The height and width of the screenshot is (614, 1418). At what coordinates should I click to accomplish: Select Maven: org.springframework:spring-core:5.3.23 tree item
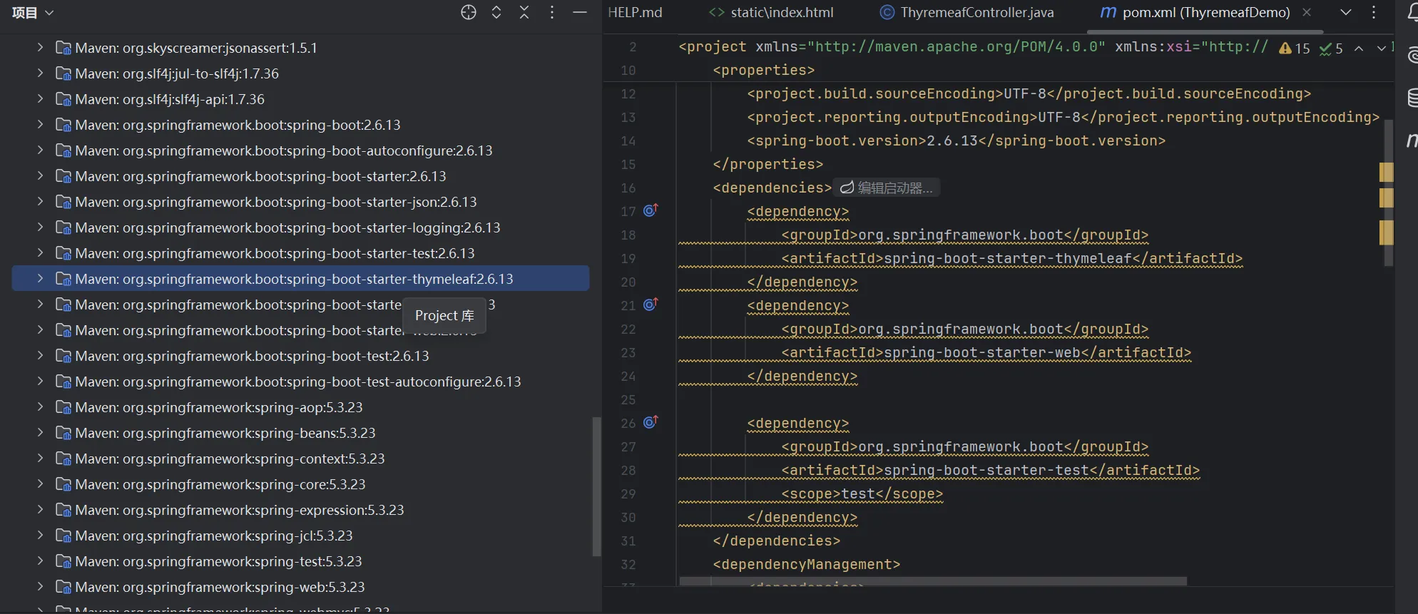220,484
